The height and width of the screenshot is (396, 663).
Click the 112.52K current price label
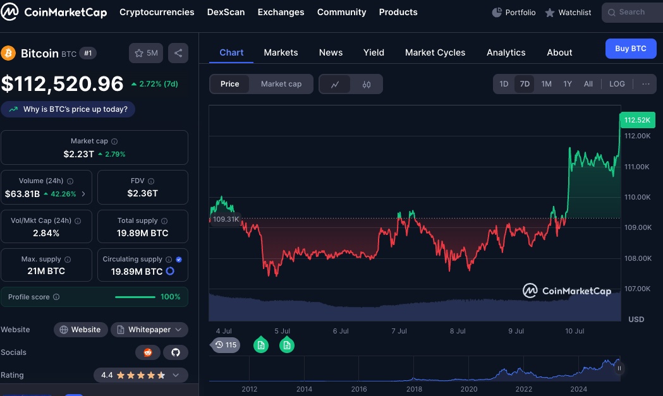click(x=637, y=121)
